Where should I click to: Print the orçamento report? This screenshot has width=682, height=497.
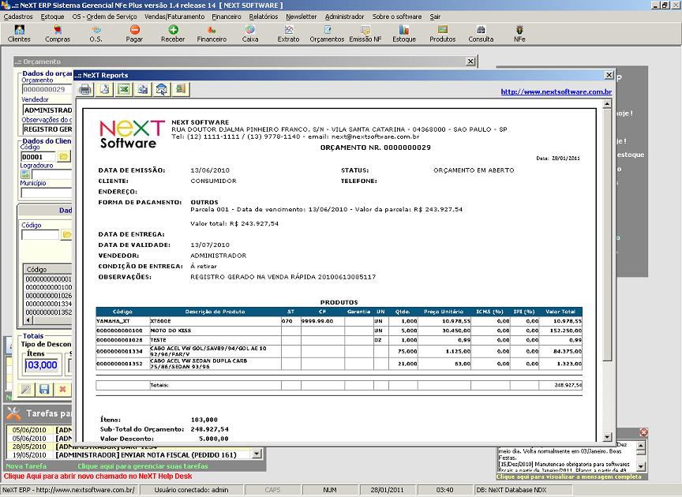84,89
